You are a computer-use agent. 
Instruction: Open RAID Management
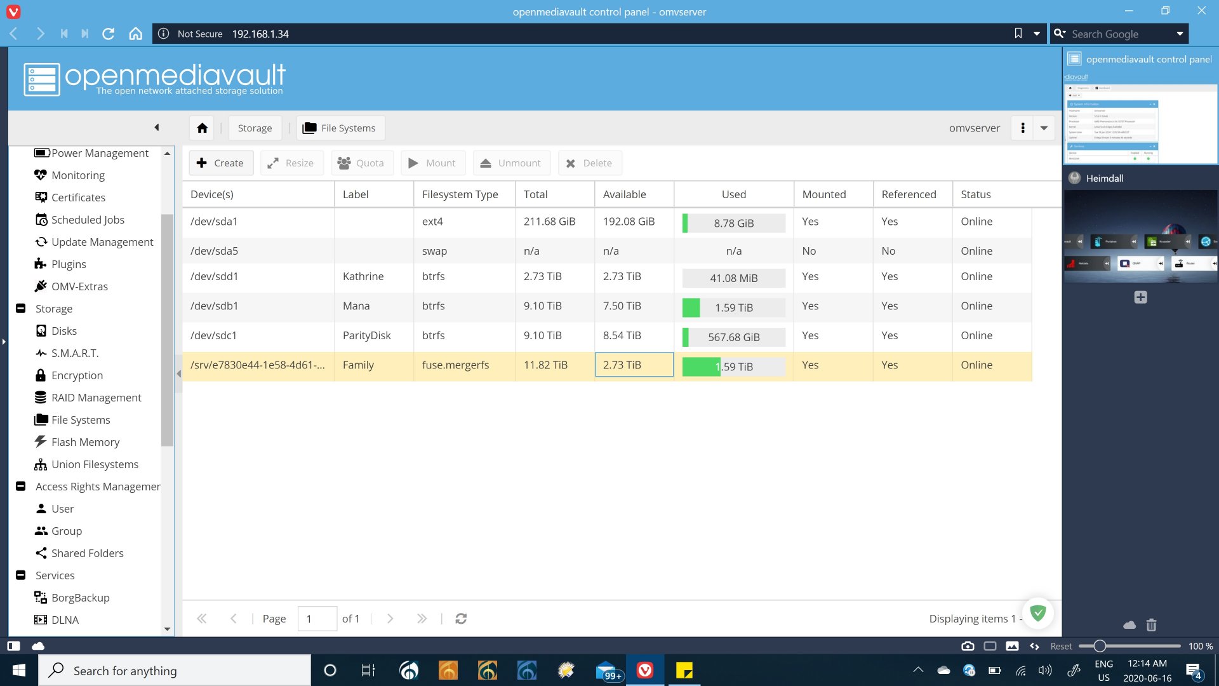pyautogui.click(x=88, y=398)
